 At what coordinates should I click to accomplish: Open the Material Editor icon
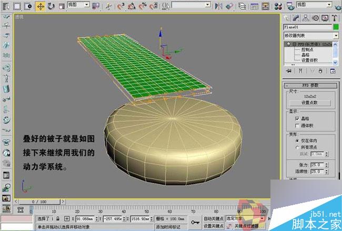tap(278, 6)
